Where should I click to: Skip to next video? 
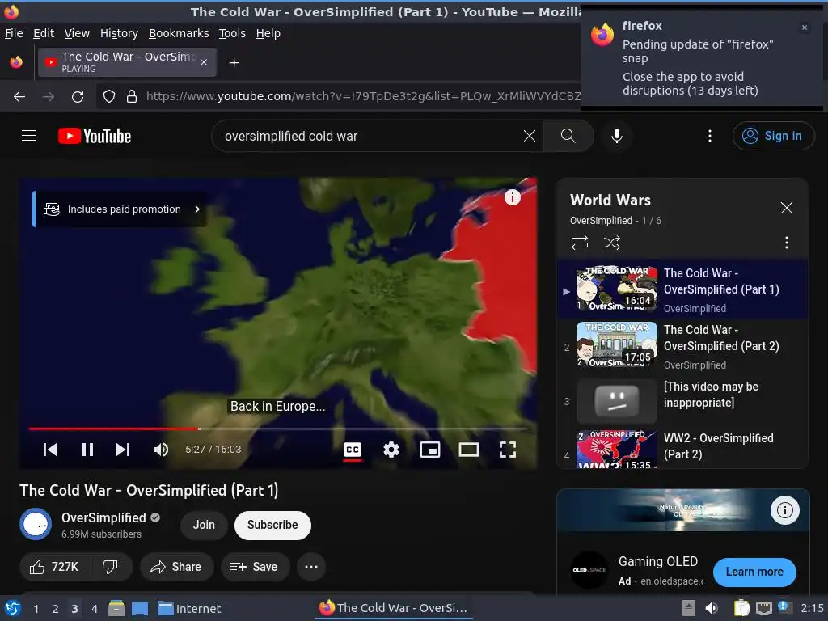coord(123,450)
